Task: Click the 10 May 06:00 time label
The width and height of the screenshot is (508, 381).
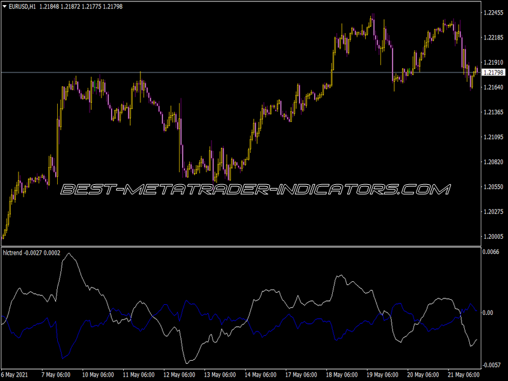Action: point(98,375)
